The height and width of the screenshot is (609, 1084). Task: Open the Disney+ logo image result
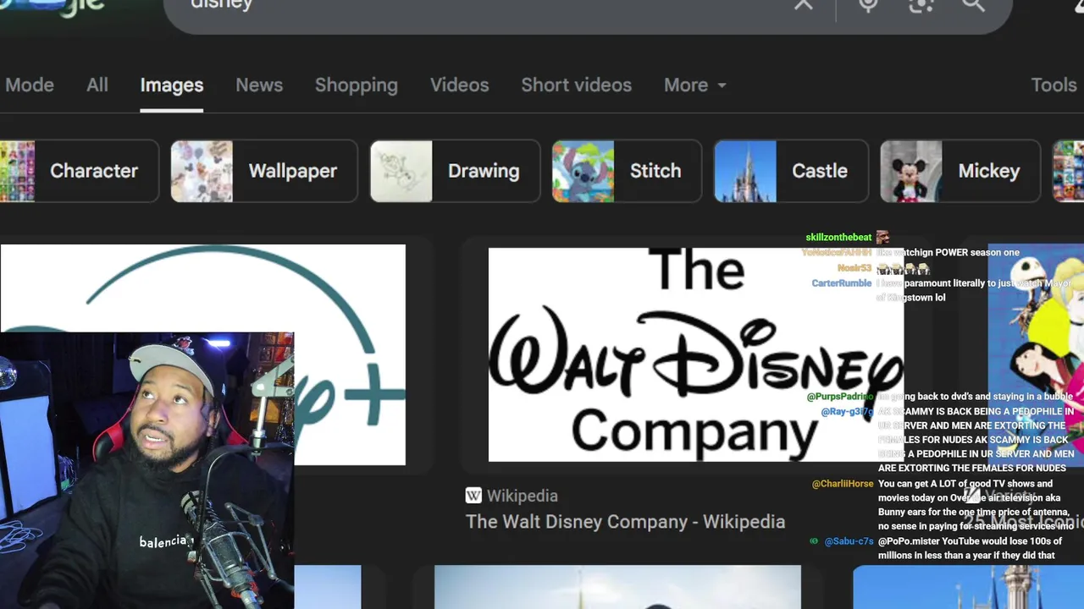(202, 288)
